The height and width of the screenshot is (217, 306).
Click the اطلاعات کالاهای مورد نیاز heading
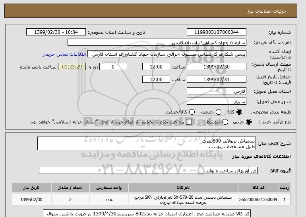[261, 156]
